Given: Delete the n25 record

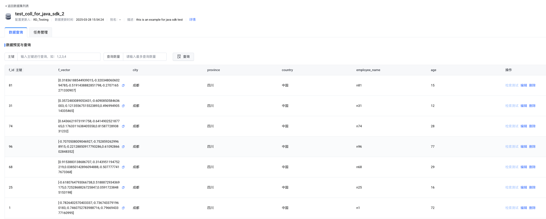Looking at the screenshot, I should pyautogui.click(x=532, y=187).
